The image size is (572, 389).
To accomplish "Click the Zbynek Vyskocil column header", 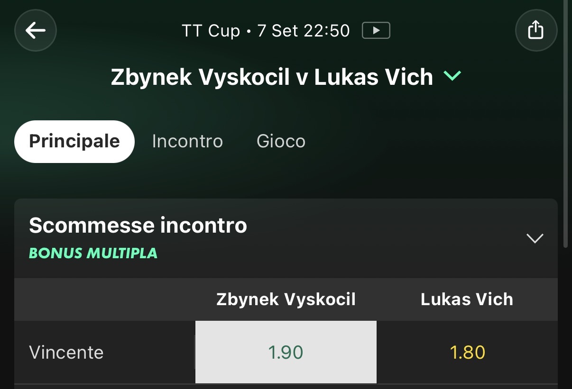I will pyautogui.click(x=286, y=299).
